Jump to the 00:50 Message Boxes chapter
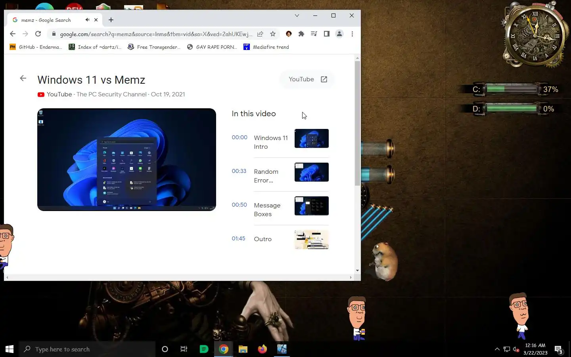571x357 pixels. coord(240,205)
